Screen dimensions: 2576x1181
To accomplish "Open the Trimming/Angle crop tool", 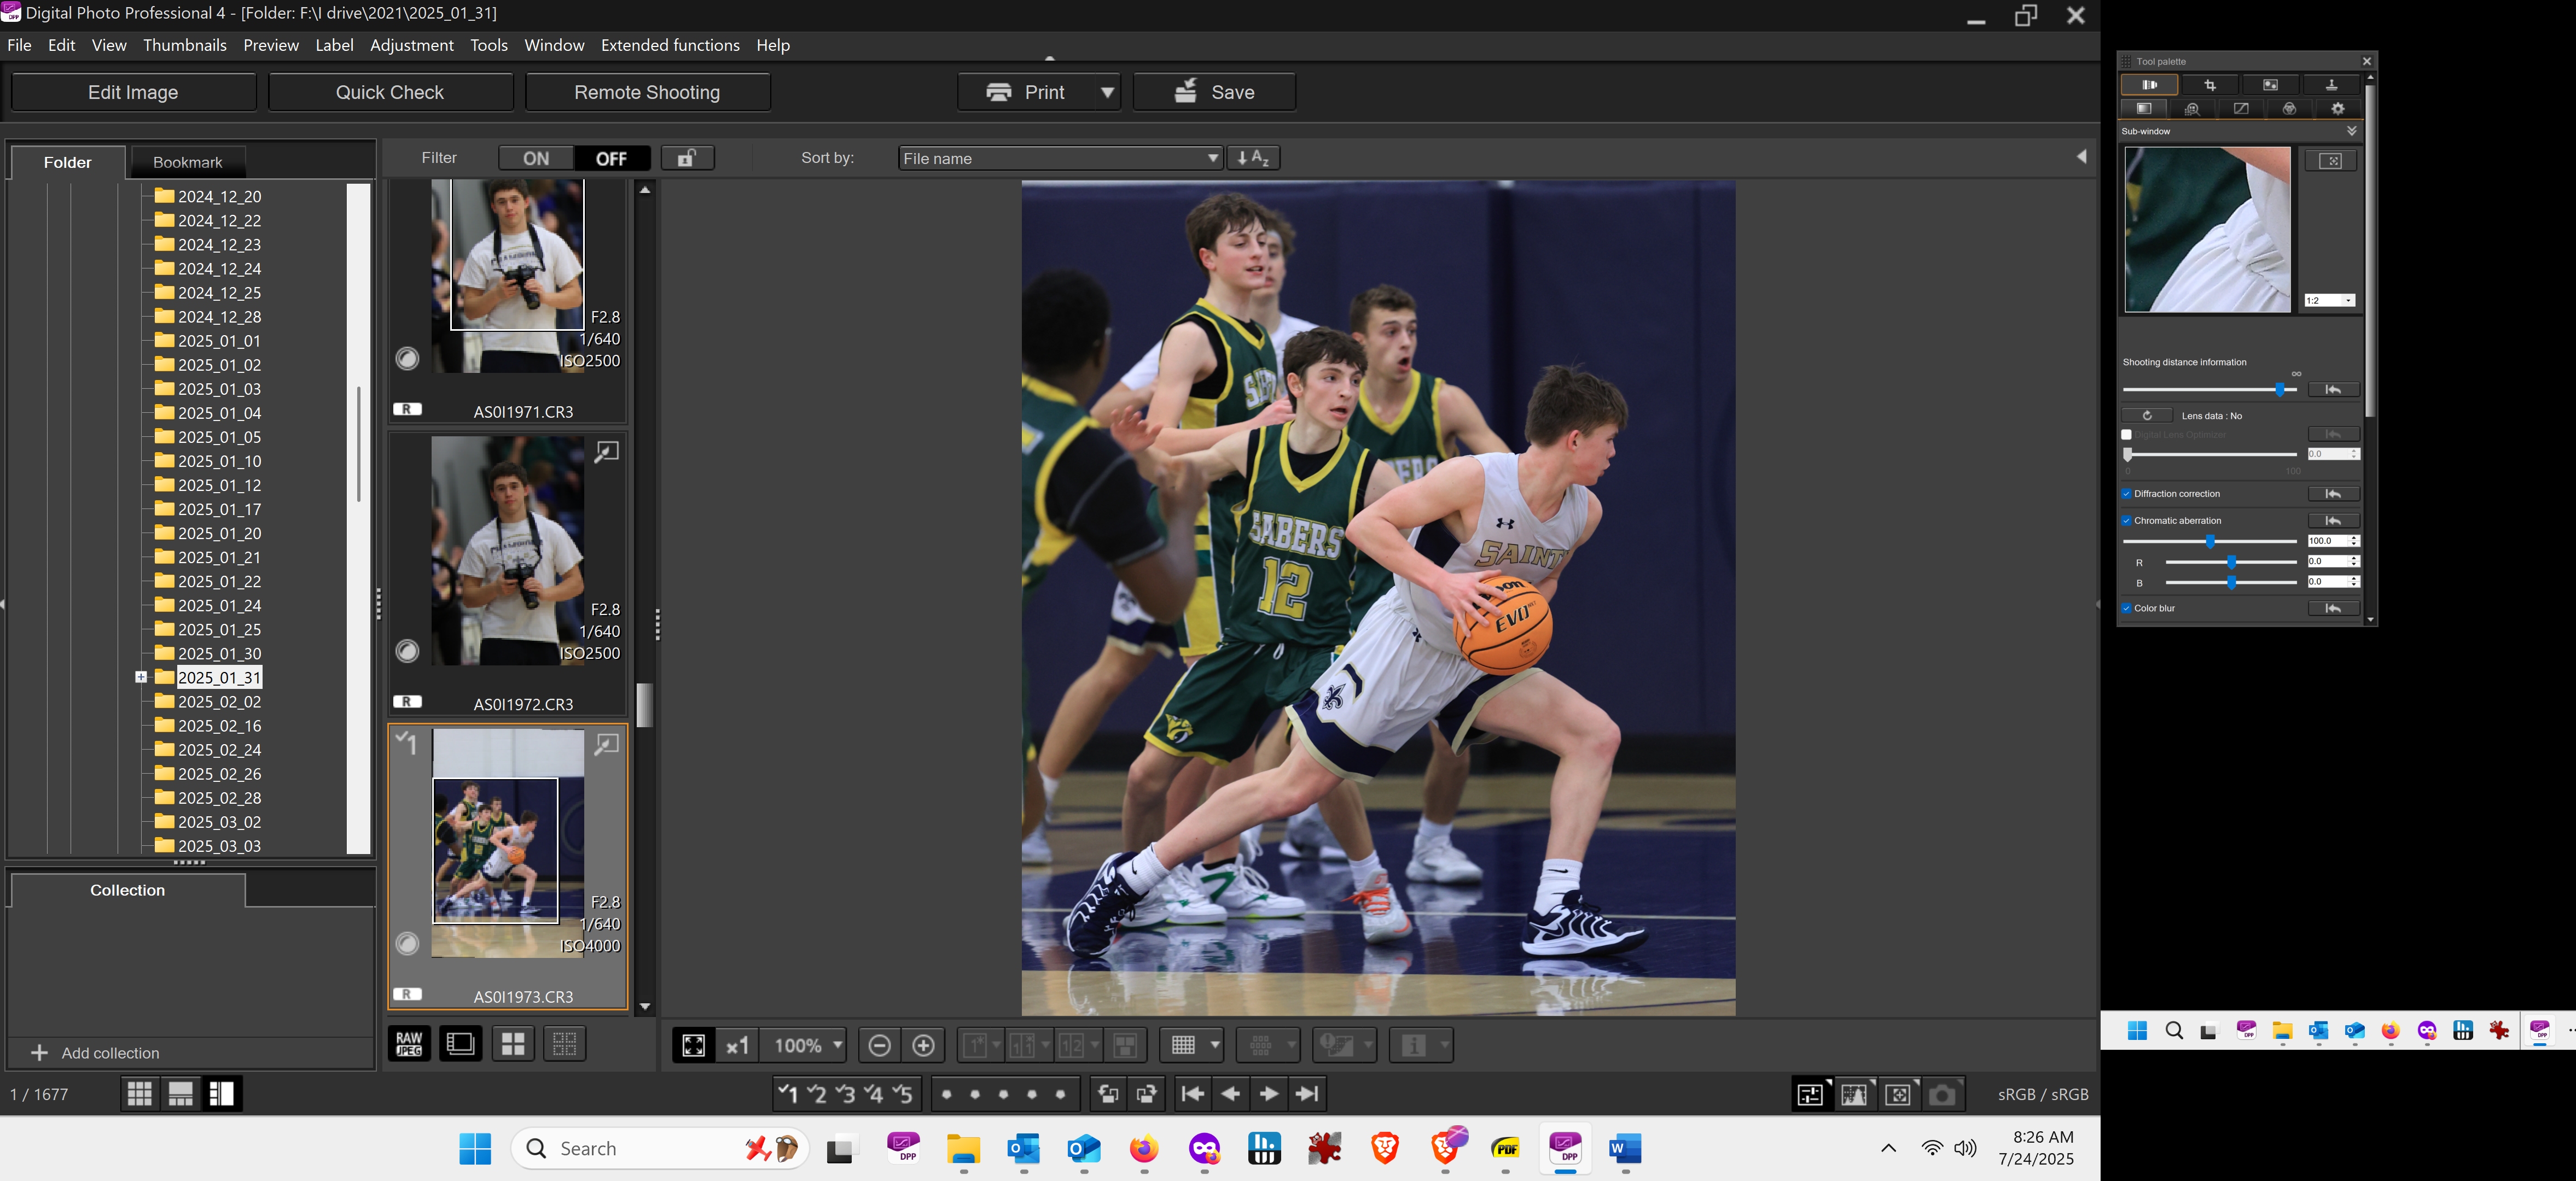I will (x=2209, y=84).
